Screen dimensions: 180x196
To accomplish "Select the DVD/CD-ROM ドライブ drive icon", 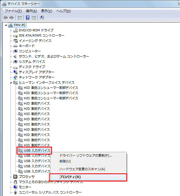I will pyautogui.click(x=15, y=30).
